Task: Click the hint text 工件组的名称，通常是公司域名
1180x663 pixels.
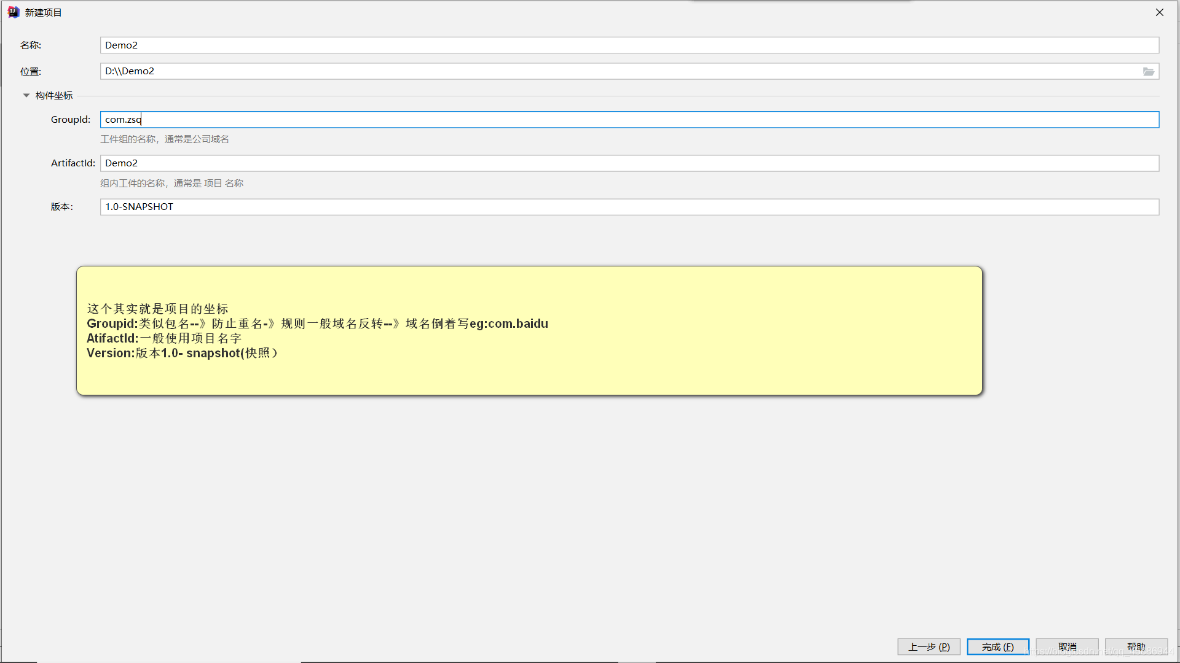Action: click(x=165, y=139)
